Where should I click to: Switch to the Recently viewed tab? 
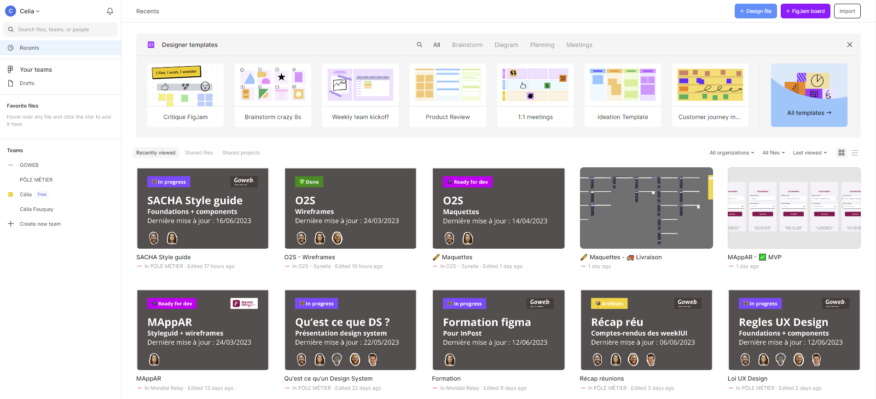point(156,153)
